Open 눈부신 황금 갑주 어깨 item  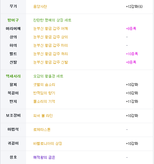tap(50, 28)
